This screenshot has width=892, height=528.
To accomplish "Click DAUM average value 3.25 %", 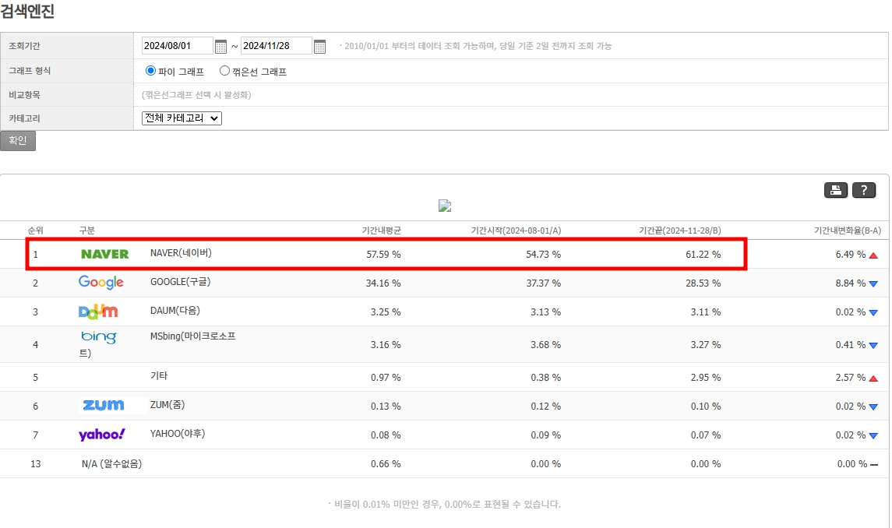I will pos(386,312).
